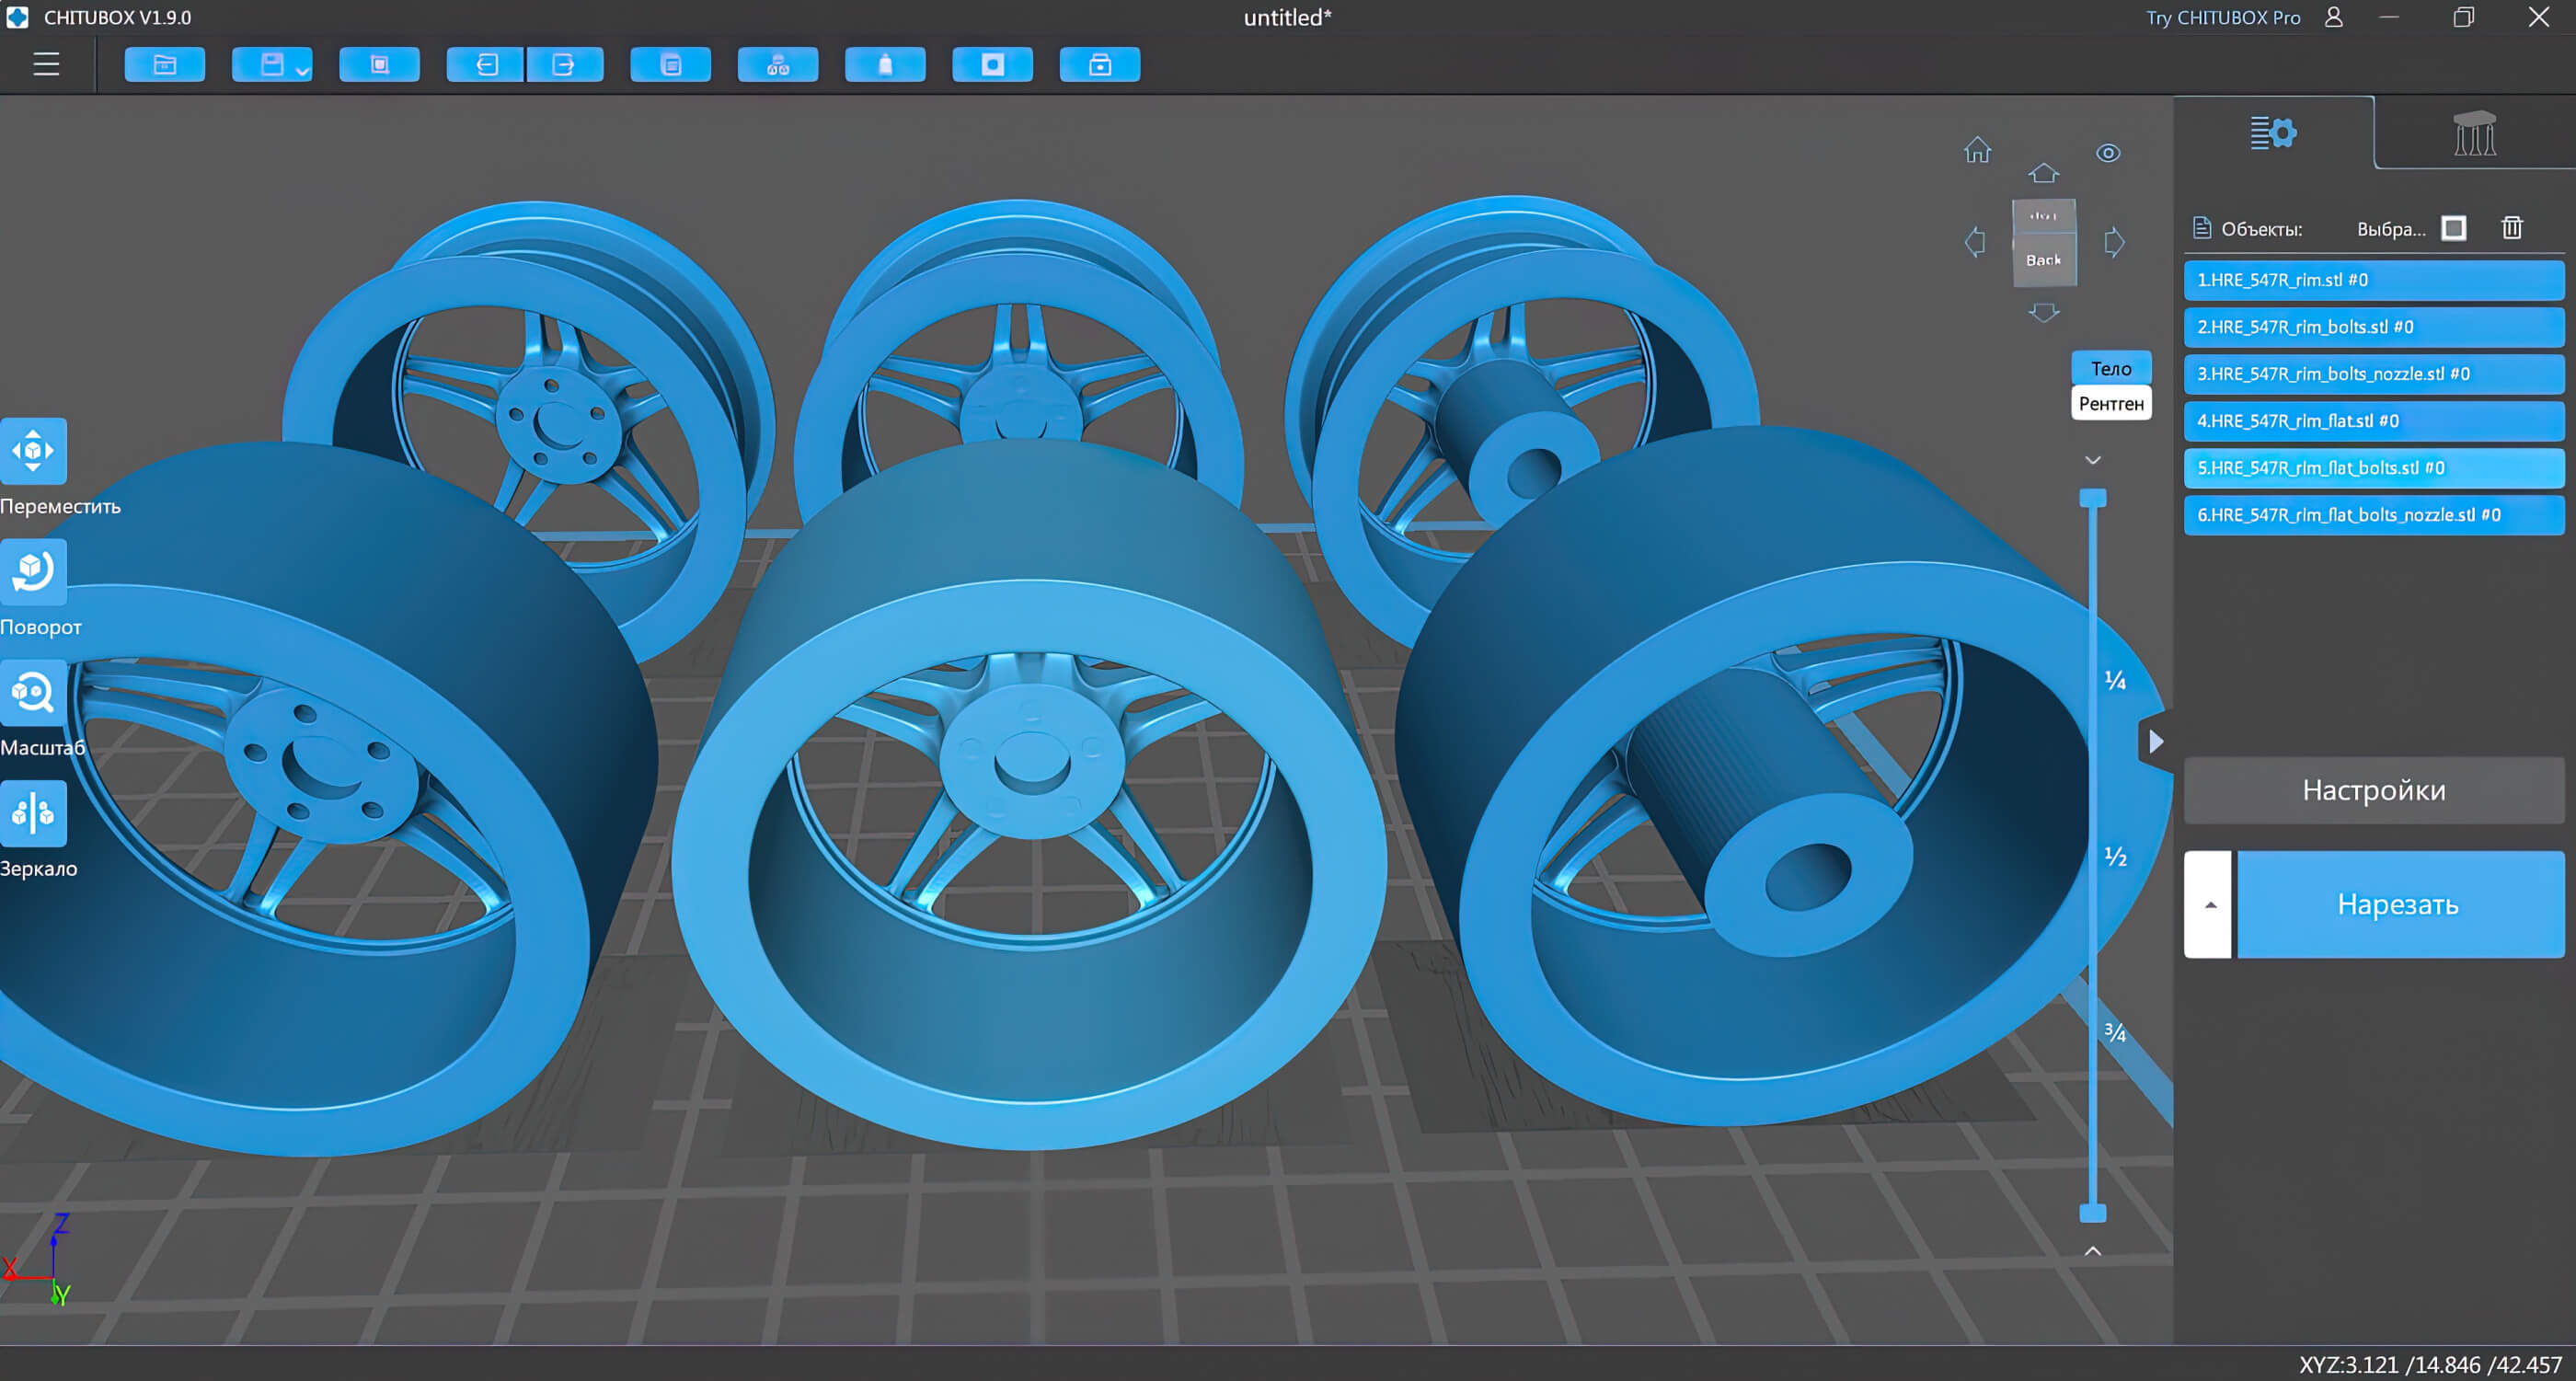Rotate view down with the bottom arrow
Viewport: 2576px width, 1381px height.
coord(2043,312)
